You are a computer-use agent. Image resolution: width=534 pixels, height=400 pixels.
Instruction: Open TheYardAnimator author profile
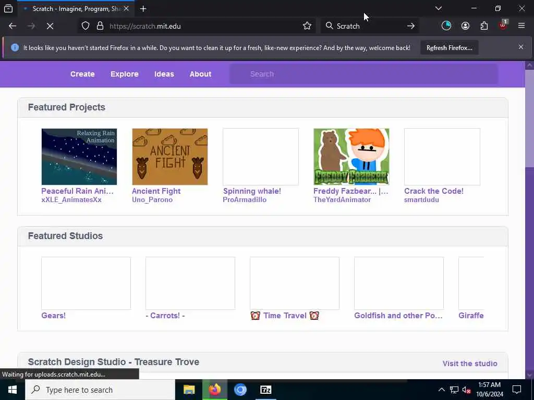pyautogui.click(x=342, y=199)
